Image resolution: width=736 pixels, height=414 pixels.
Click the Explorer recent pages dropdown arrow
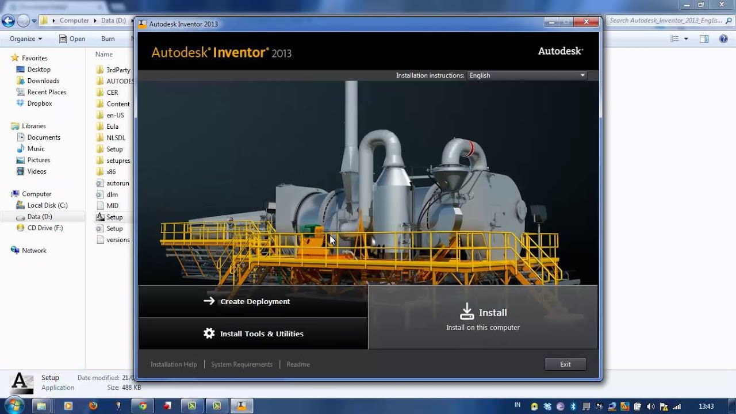[x=34, y=21]
